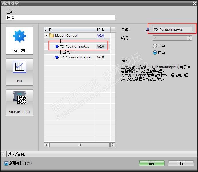Collapse the Motion Control tree node
The image size is (198, 172).
(x=46, y=35)
